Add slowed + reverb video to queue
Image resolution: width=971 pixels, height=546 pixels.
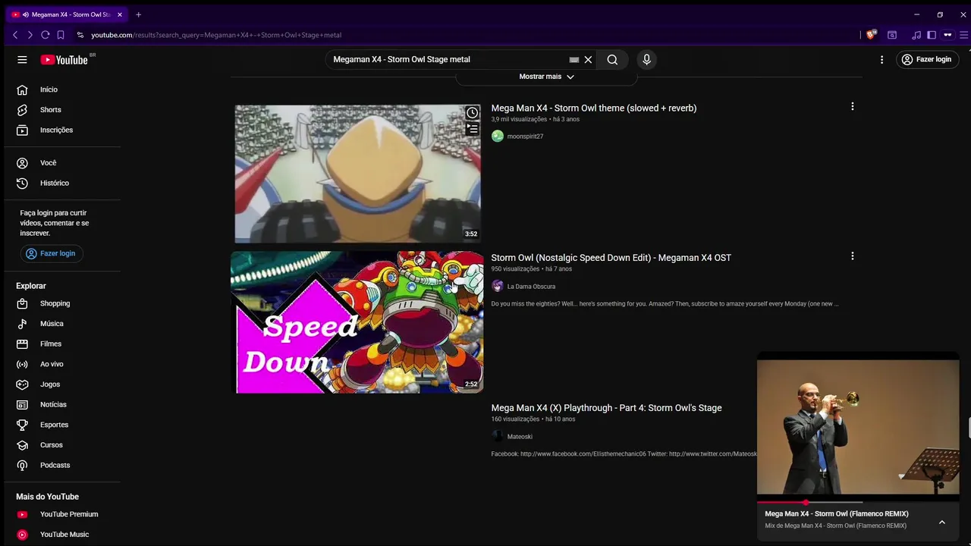pyautogui.click(x=472, y=129)
